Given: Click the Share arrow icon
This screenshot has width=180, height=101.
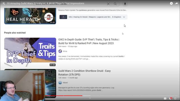Looking at the screenshot, I should tap(176, 3).
